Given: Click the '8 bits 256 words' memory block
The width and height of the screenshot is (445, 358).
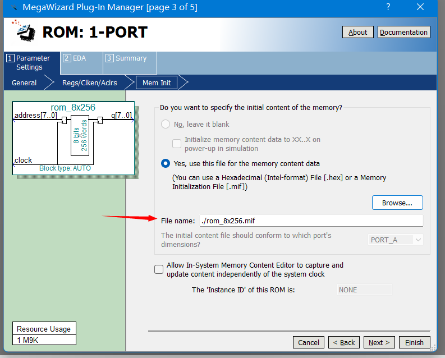Looking at the screenshot, I should click(x=80, y=136).
